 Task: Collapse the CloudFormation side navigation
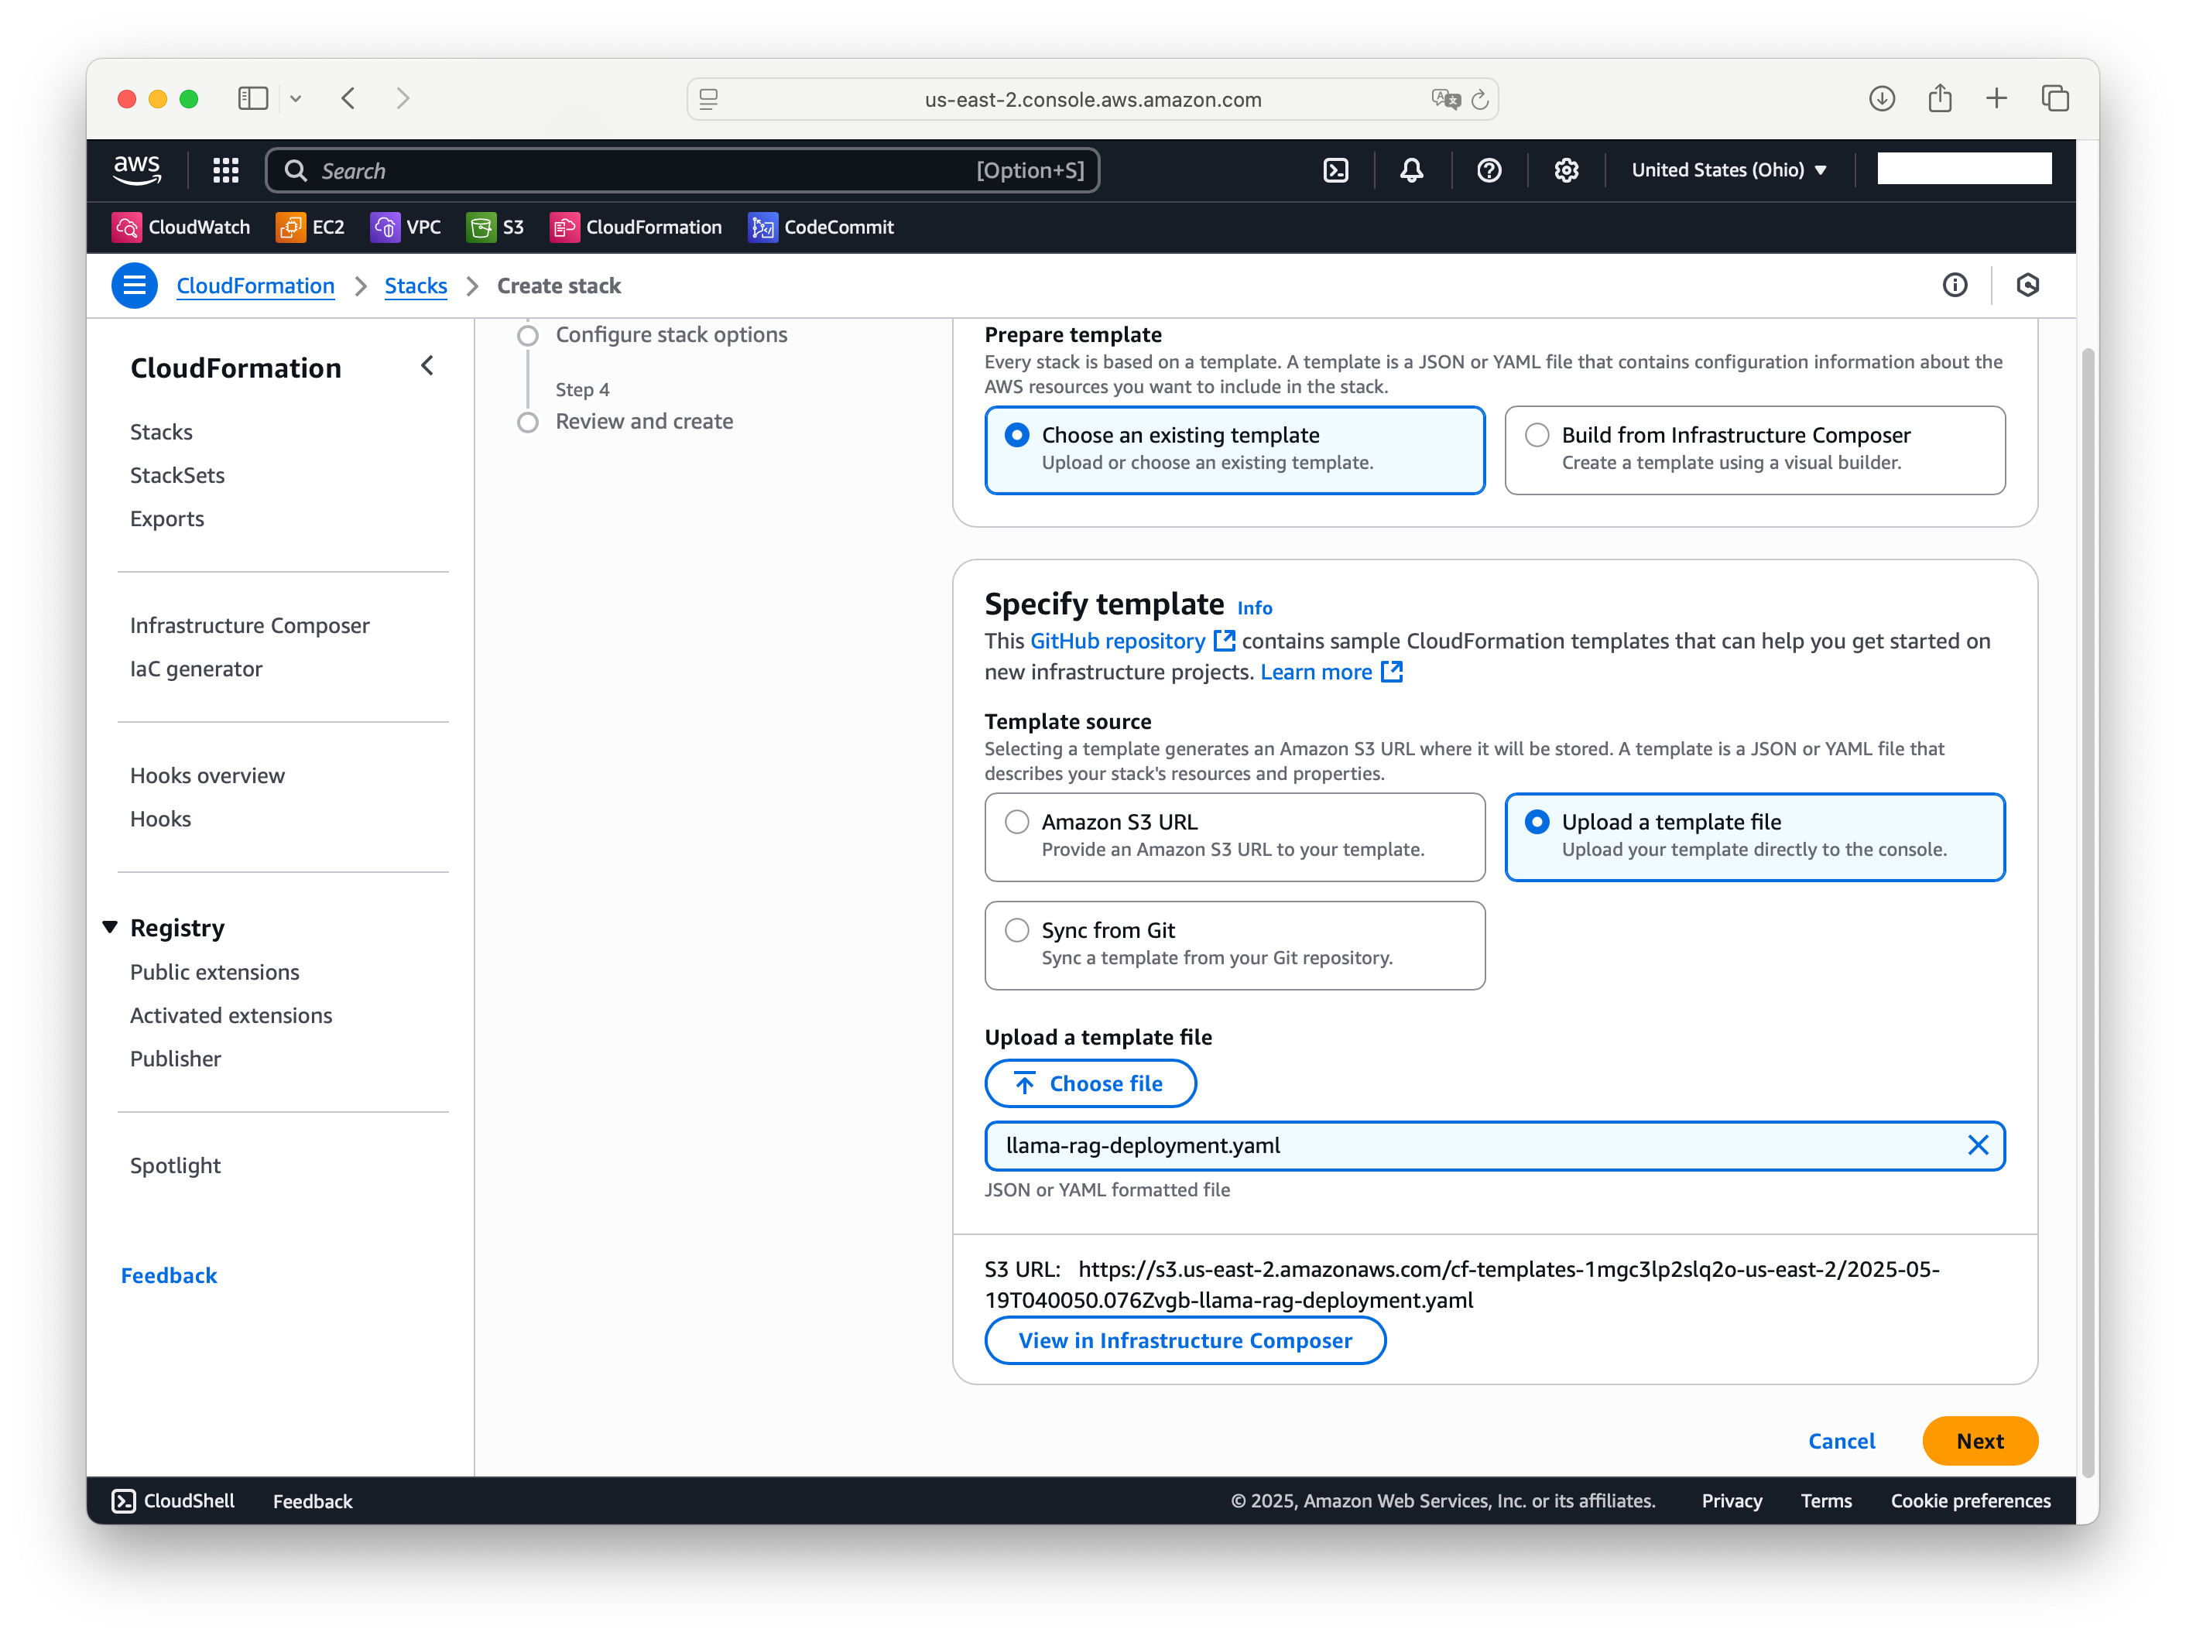pos(427,367)
